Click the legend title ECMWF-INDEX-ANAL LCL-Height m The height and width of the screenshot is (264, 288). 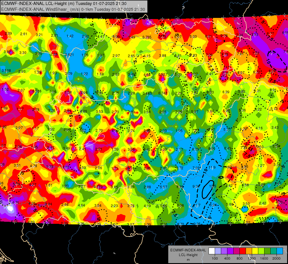[x=188, y=255]
